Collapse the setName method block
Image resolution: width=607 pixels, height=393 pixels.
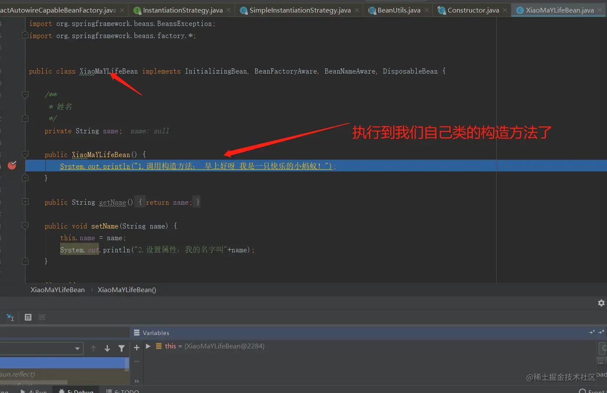[25, 226]
